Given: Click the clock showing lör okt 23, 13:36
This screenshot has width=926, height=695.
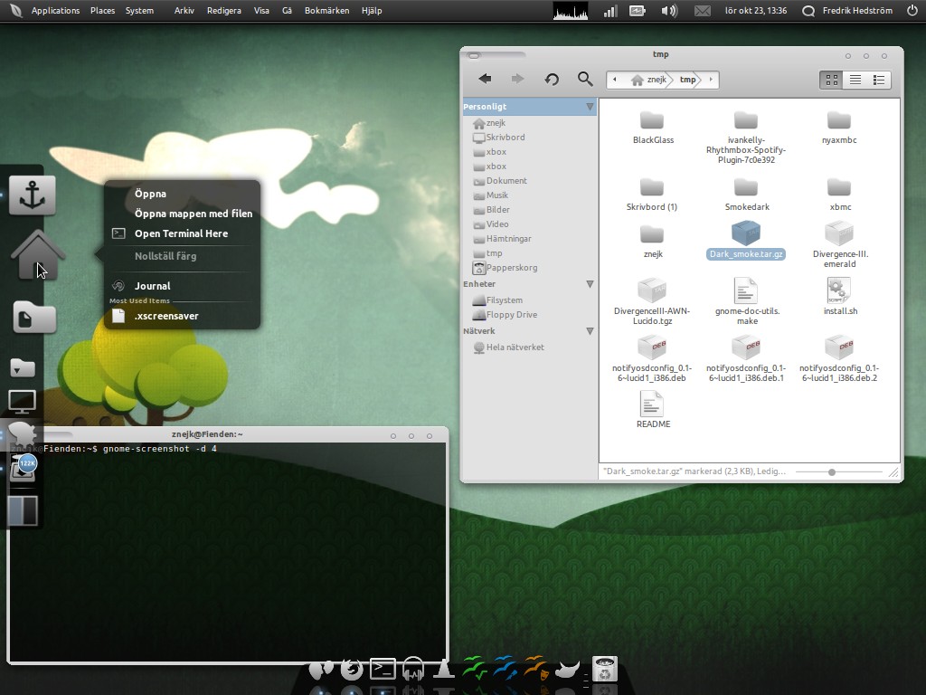Looking at the screenshot, I should tap(756, 11).
